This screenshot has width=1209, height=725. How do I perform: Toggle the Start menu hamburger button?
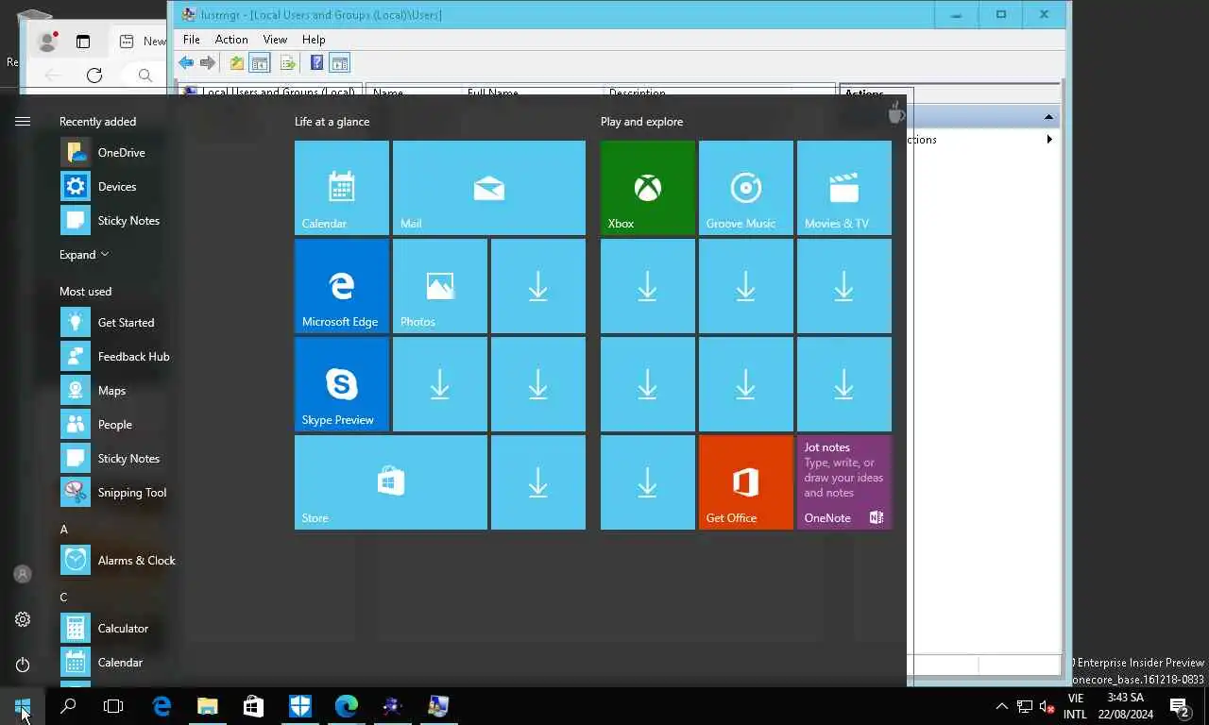coord(23,121)
